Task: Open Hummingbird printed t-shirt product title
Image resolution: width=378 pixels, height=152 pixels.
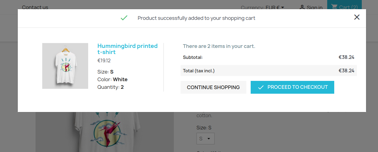Action: click(127, 49)
